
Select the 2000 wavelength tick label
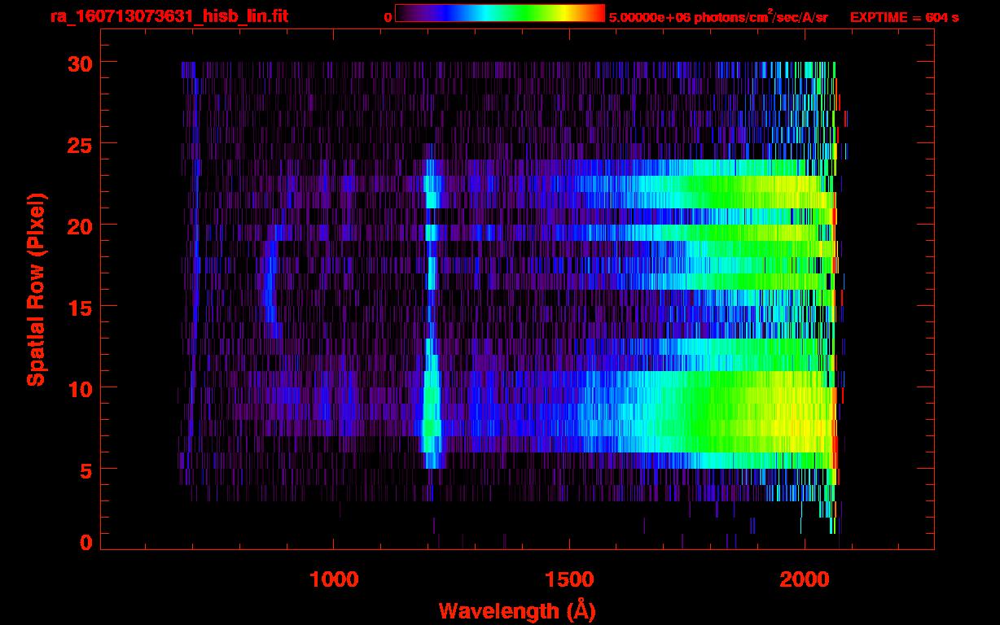(804, 579)
